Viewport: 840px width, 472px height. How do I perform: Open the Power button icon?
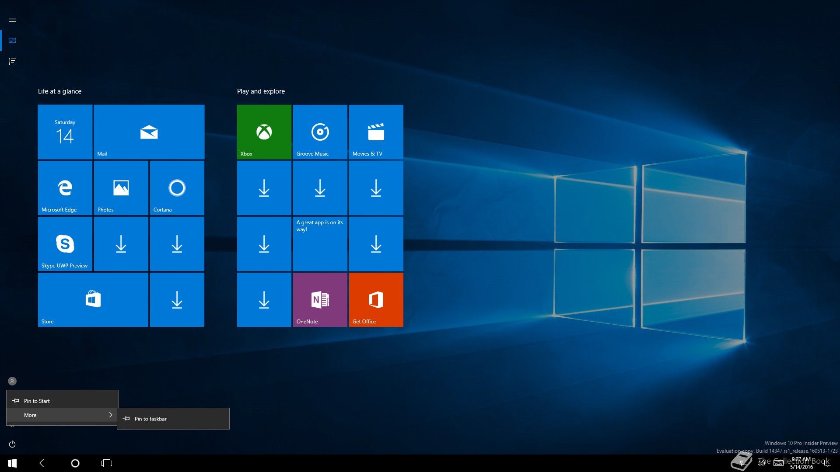point(12,444)
